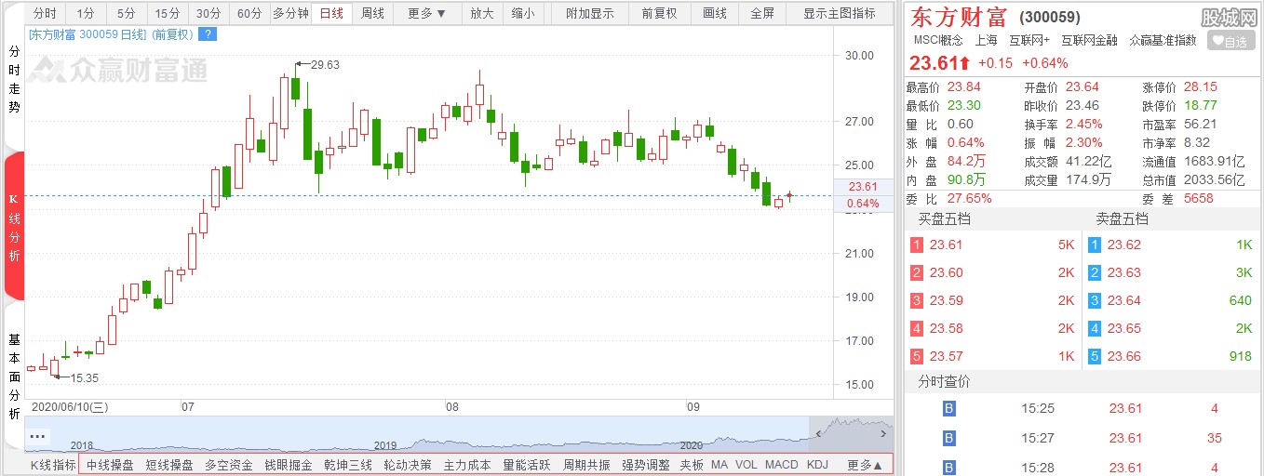This screenshot has width=1264, height=476.
Task: Switch chart to 全屏 fullscreen
Action: pyautogui.click(x=761, y=13)
